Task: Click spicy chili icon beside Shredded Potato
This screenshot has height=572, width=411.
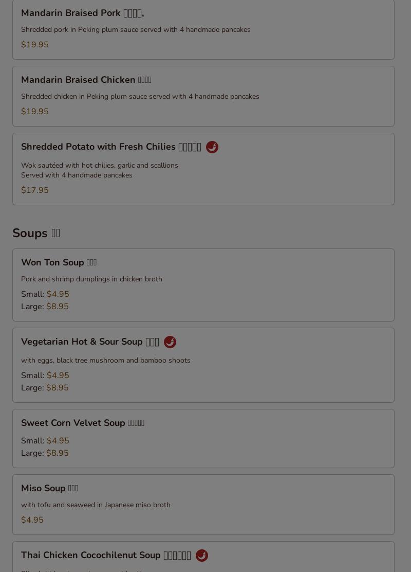Action: (x=212, y=147)
